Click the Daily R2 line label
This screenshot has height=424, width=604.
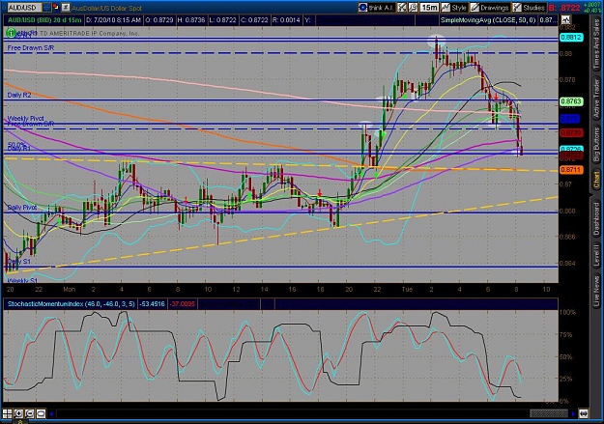[19, 95]
